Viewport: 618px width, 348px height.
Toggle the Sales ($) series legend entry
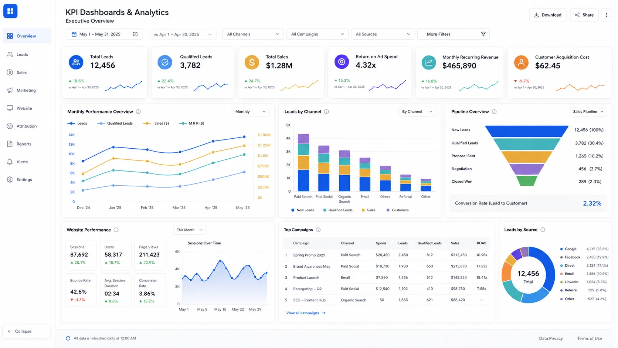click(156, 123)
